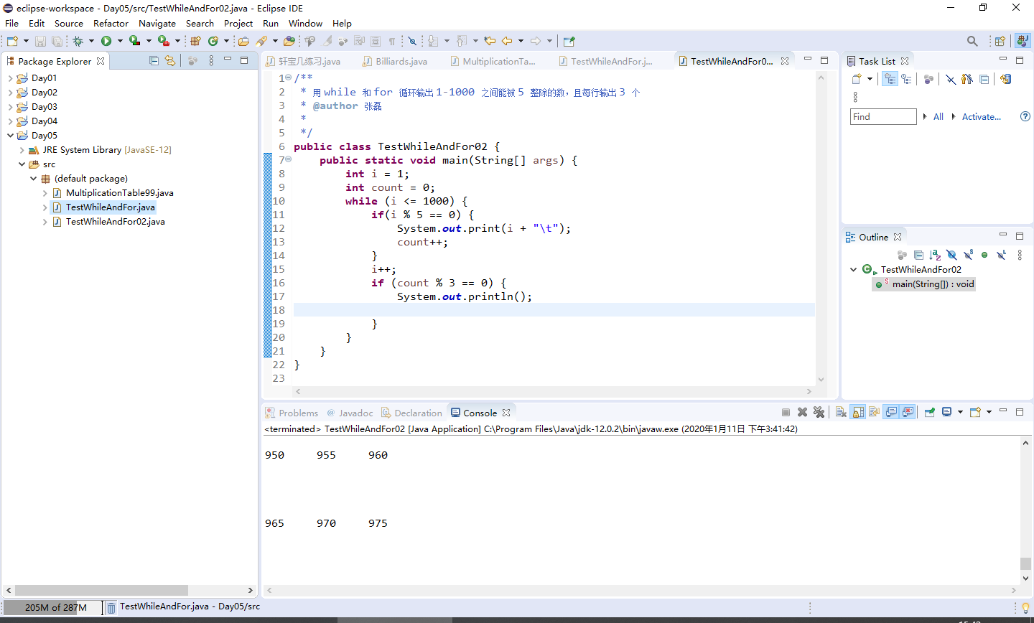The width and height of the screenshot is (1034, 623).
Task: Open the Refactor menu
Action: [x=111, y=23]
